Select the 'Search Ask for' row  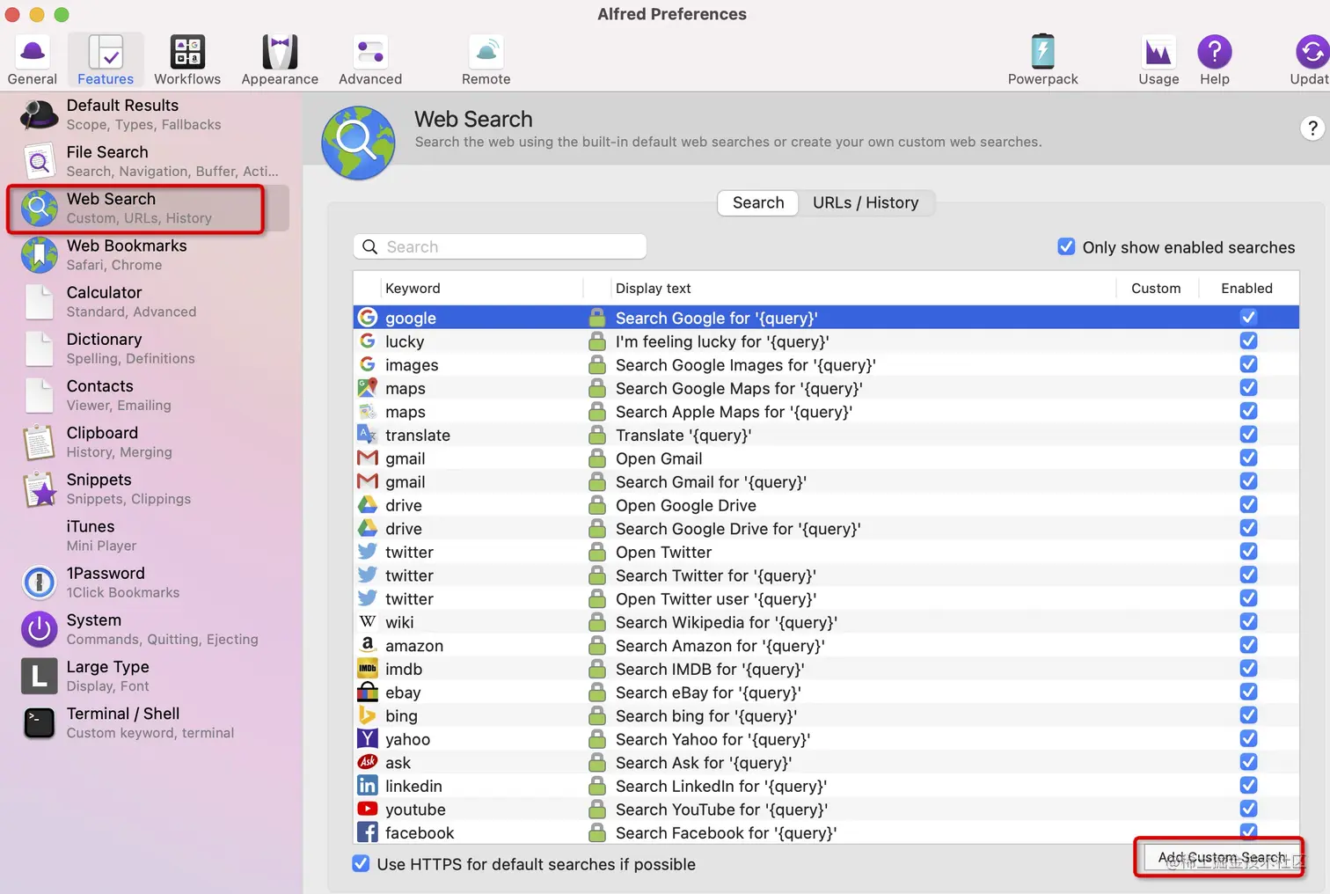pos(826,762)
